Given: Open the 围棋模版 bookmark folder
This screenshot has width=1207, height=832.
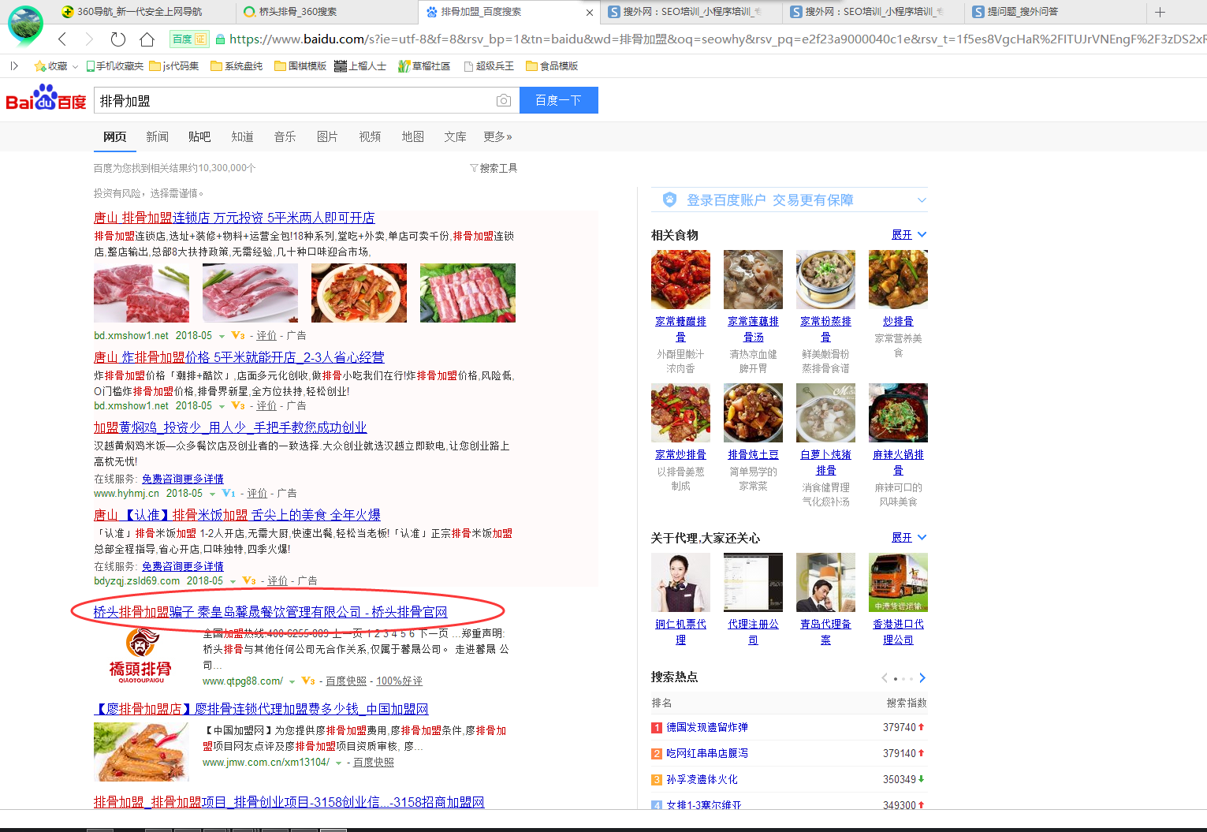Looking at the screenshot, I should 300,66.
